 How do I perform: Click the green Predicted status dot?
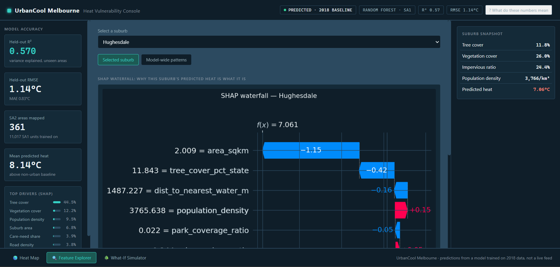(285, 10)
